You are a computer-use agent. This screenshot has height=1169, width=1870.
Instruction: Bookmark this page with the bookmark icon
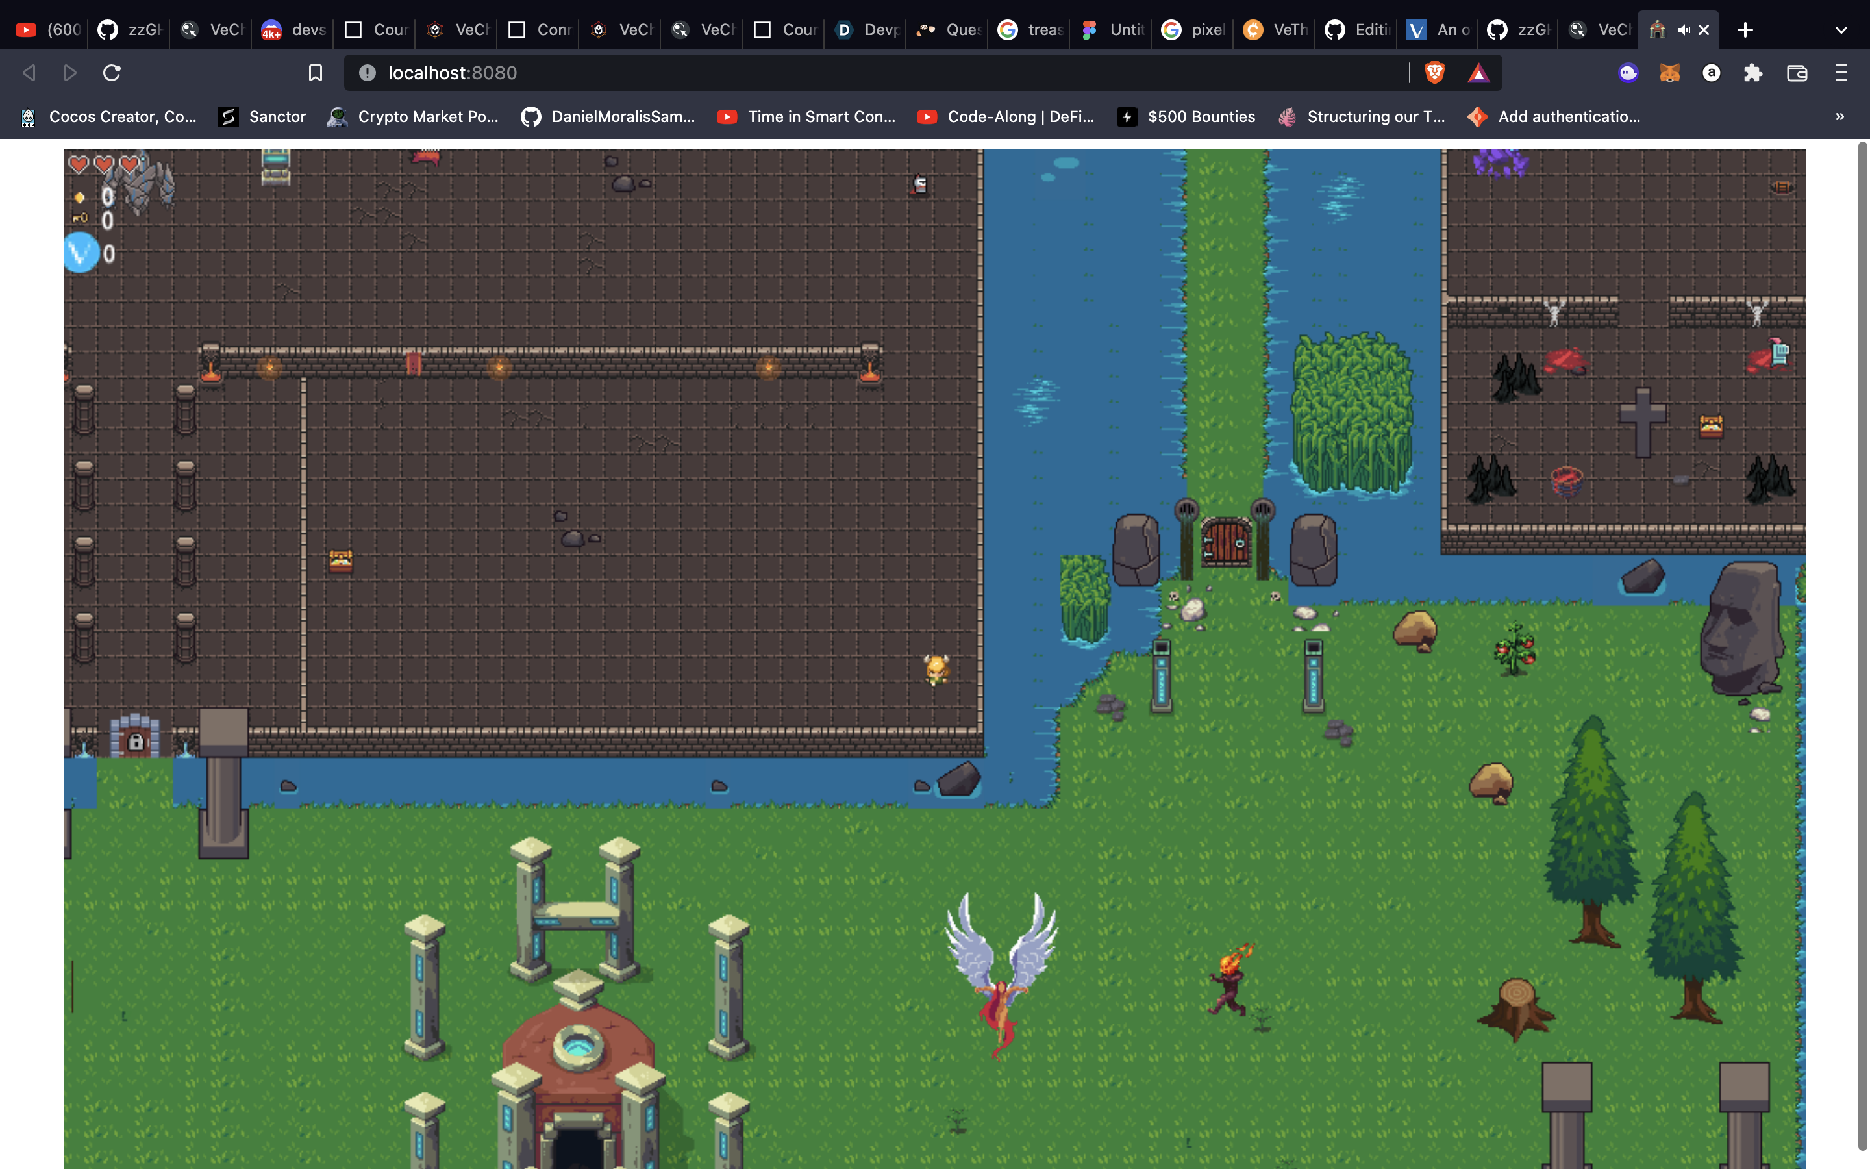click(x=316, y=73)
